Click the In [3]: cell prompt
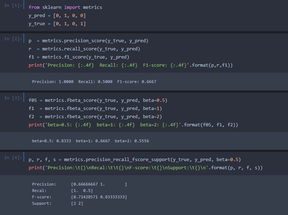Image resolution: width=288 pixels, height=215 pixels. 13,98
